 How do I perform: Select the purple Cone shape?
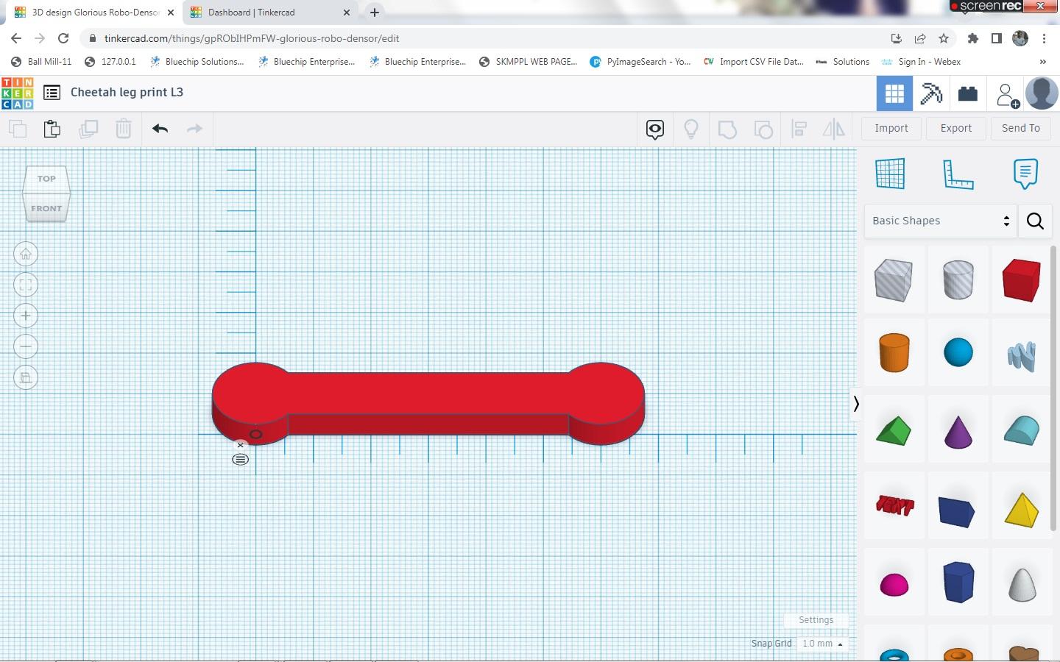click(958, 431)
